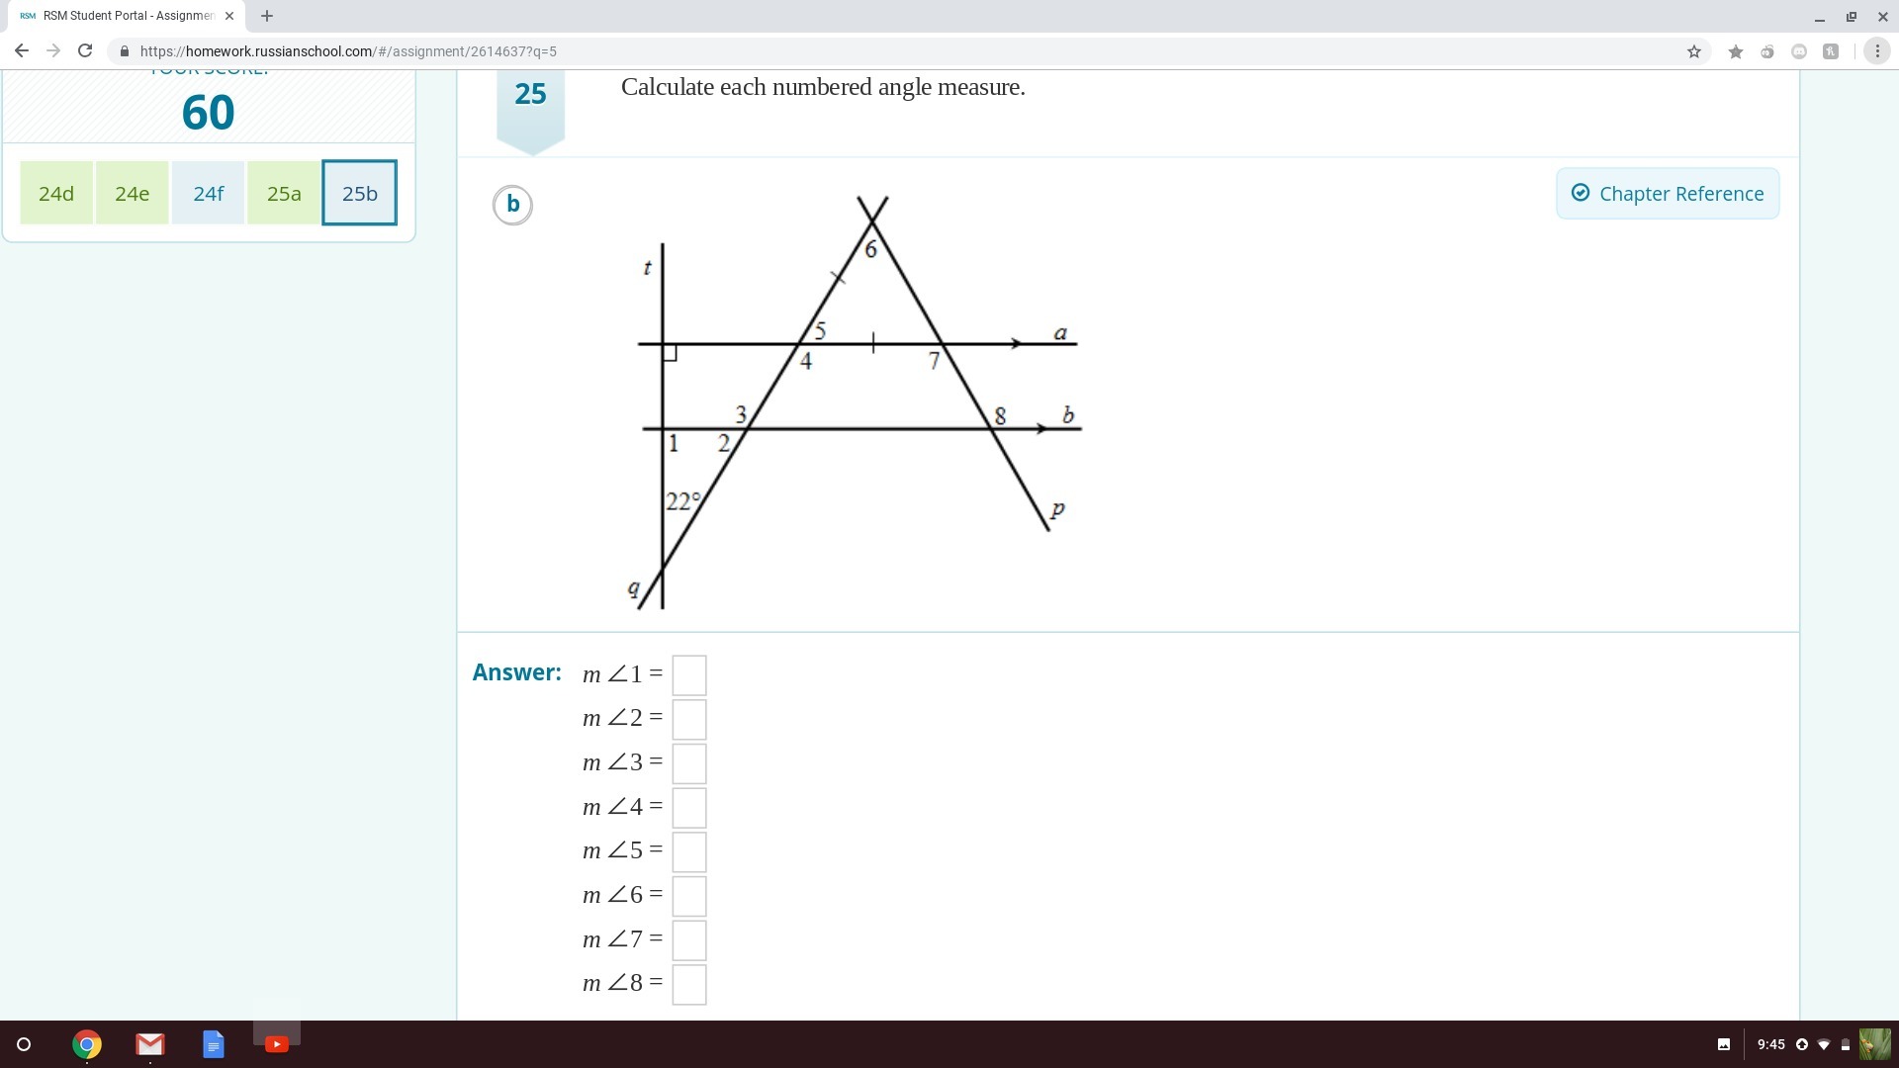Open a new browser tab

click(x=267, y=16)
